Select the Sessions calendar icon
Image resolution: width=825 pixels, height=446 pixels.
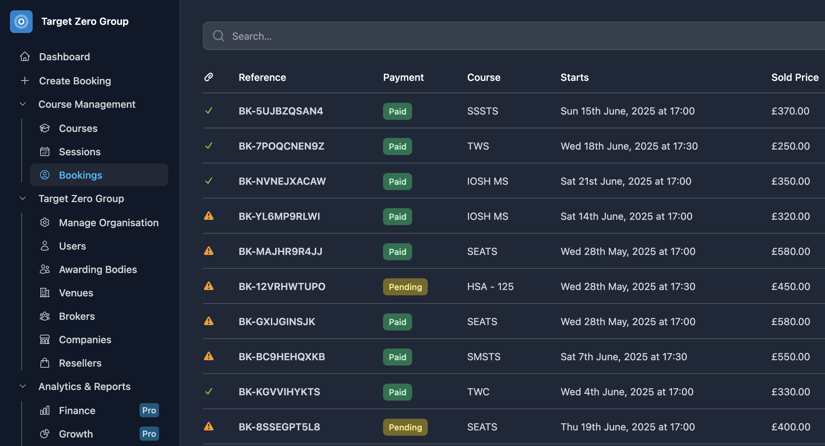[45, 151]
